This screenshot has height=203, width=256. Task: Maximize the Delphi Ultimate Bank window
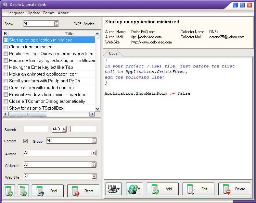tap(242, 5)
